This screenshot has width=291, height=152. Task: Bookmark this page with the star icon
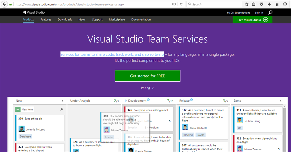tap(247, 4)
